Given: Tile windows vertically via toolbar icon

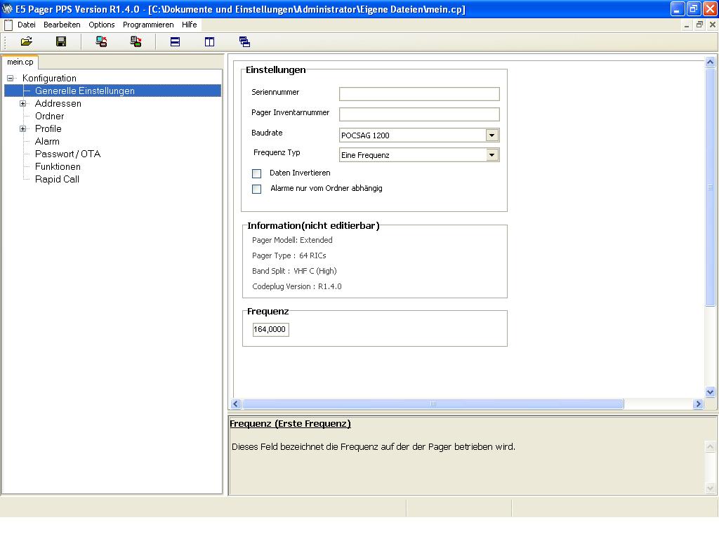Looking at the screenshot, I should tap(209, 42).
